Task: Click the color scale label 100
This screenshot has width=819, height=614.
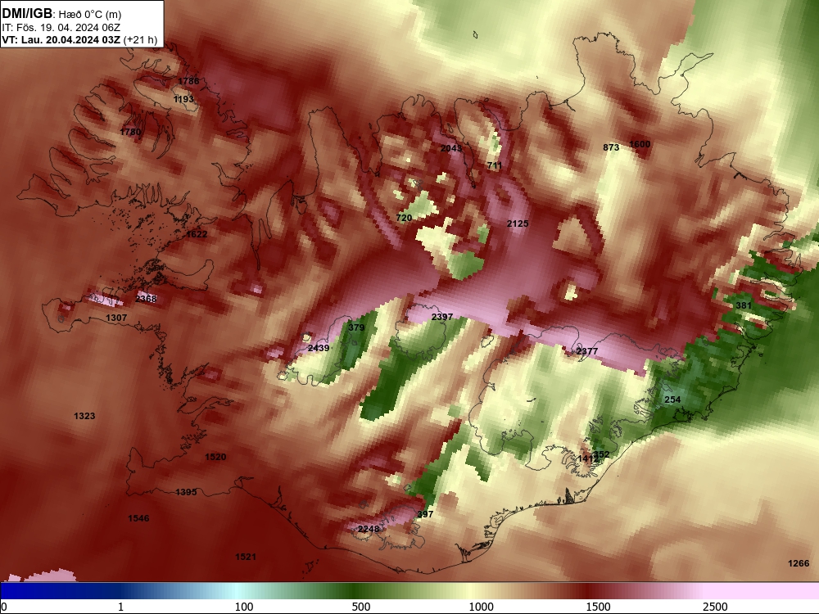Action: (244, 607)
